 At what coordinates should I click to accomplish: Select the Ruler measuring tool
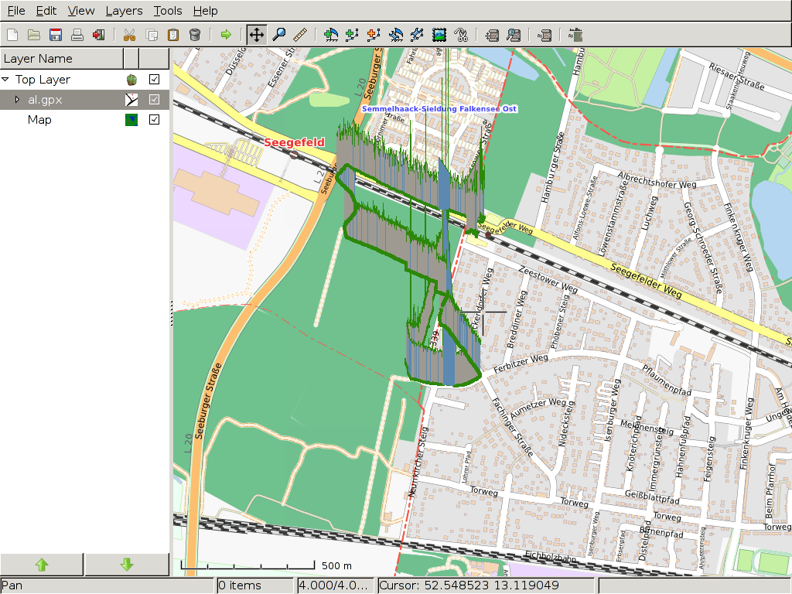coord(300,34)
